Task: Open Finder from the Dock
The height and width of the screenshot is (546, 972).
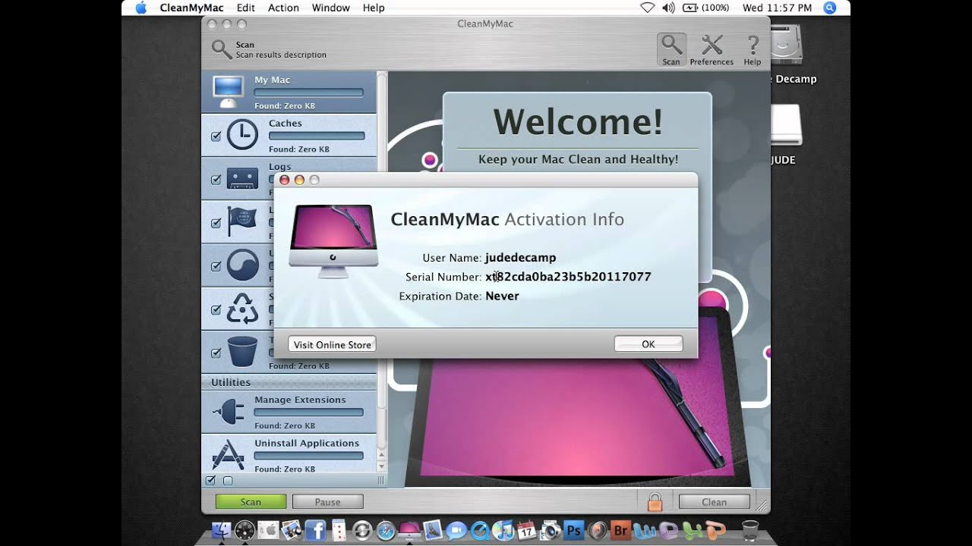Action: [221, 530]
